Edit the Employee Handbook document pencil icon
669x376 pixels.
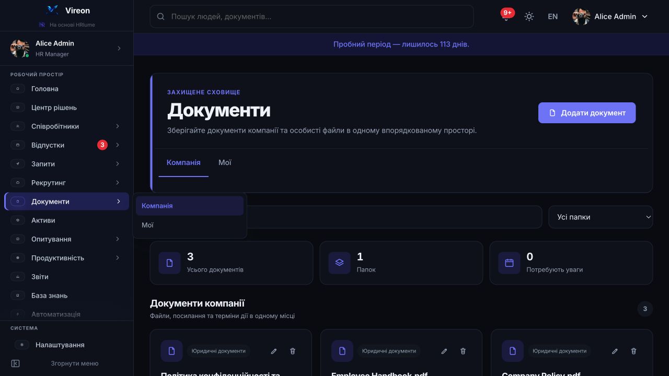pos(444,351)
